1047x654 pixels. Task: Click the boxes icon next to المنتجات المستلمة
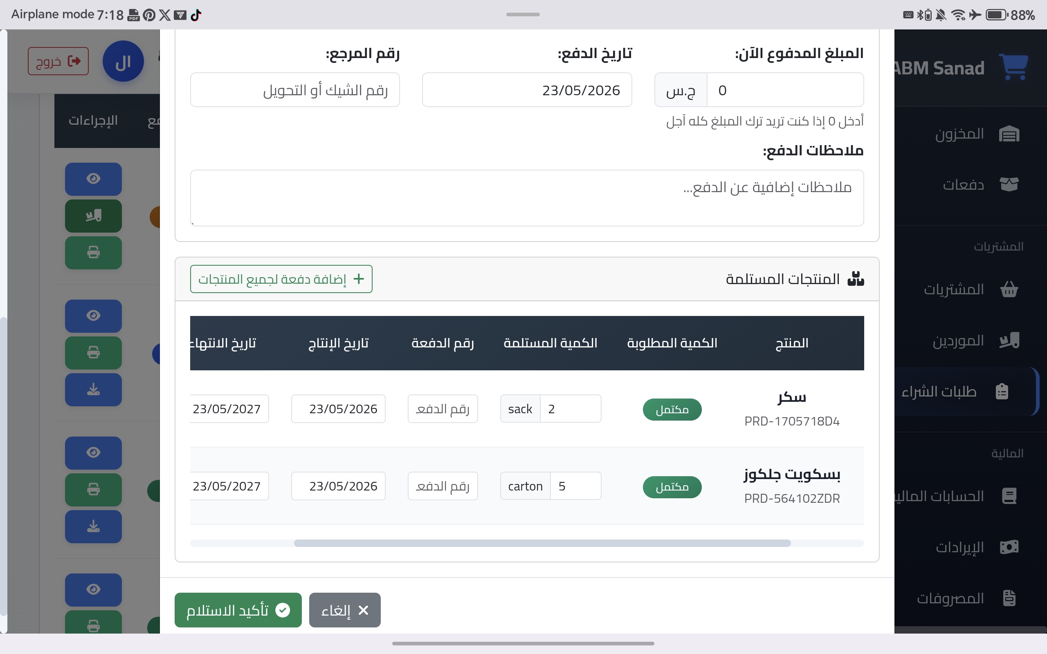[855, 279]
